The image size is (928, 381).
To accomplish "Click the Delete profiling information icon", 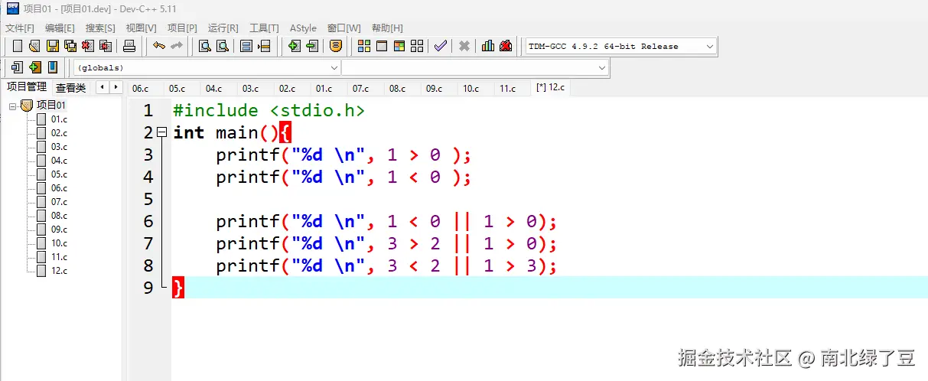I will click(506, 46).
